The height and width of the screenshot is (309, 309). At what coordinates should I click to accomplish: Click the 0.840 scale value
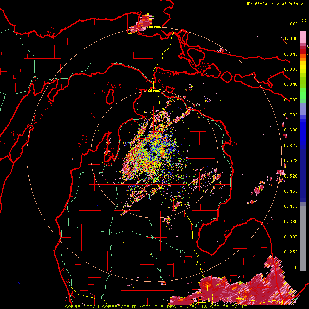291,84
